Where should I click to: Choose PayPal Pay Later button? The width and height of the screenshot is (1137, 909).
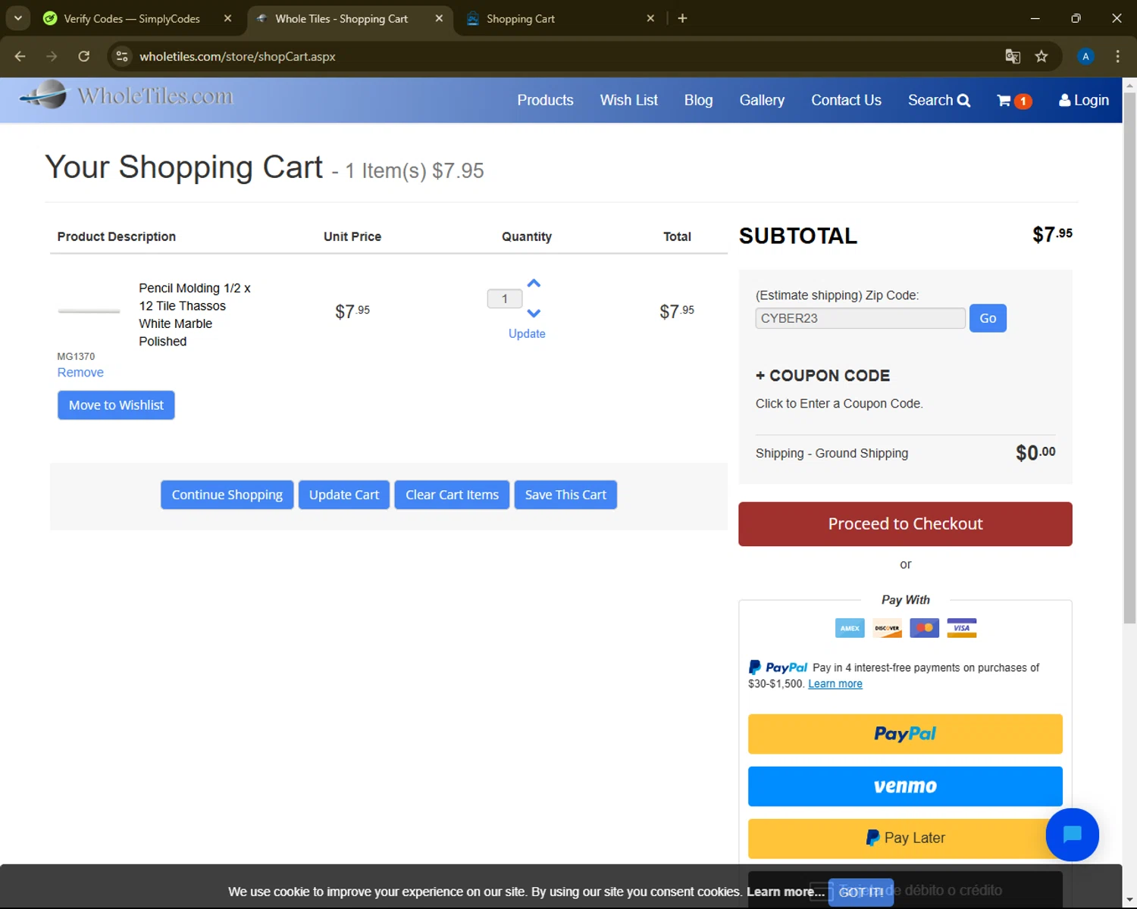[x=905, y=838]
